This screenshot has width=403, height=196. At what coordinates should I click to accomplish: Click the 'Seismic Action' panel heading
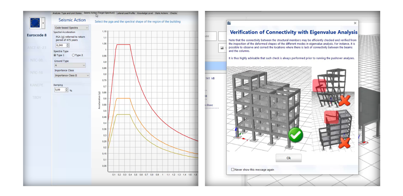tap(72, 20)
